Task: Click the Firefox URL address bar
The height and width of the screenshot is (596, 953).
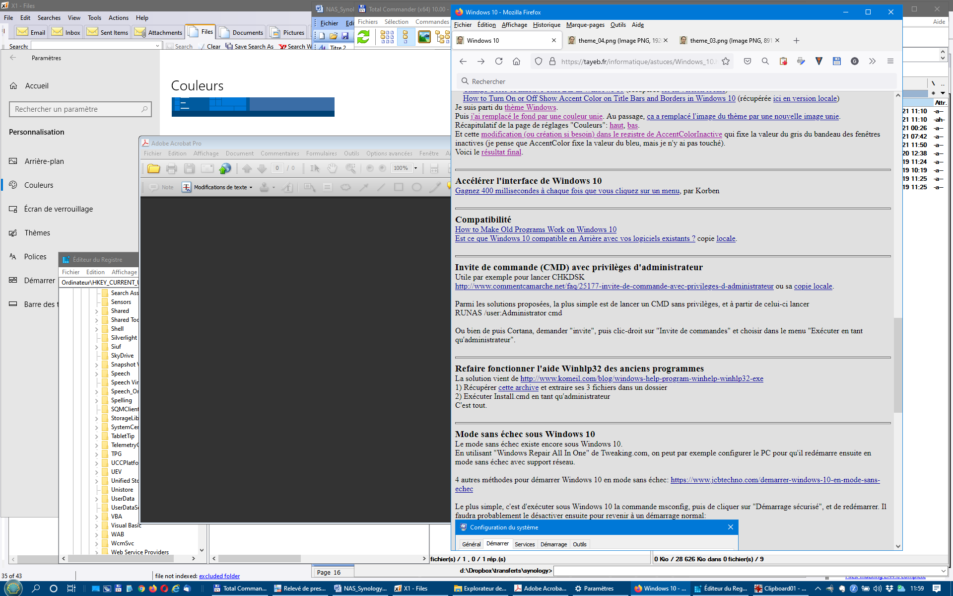Action: [638, 62]
